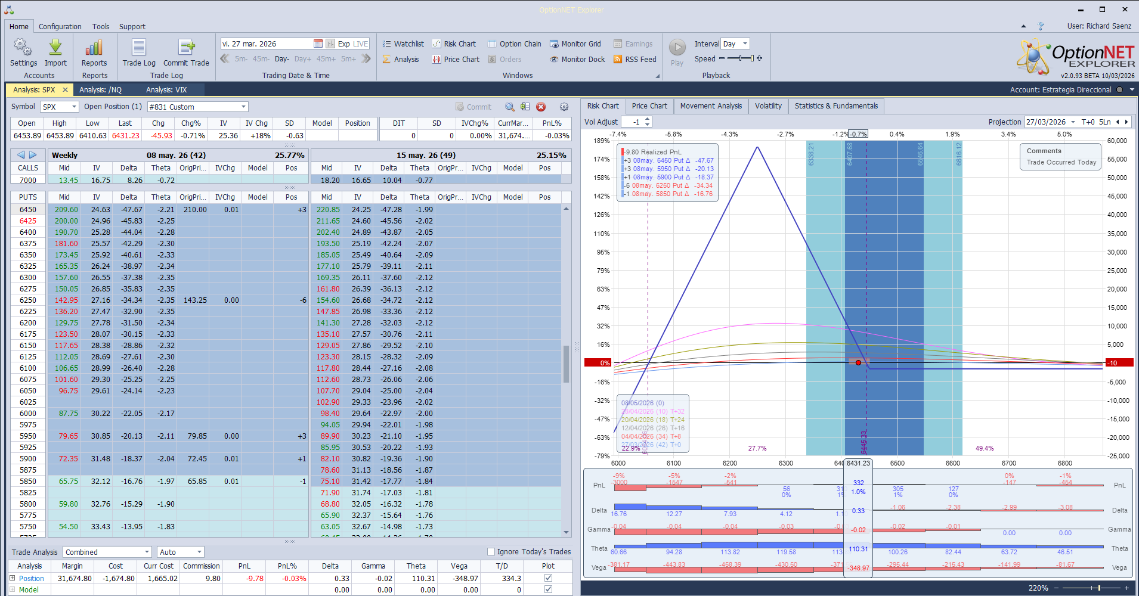Select the Volatility chart tab
This screenshot has height=596, width=1139.
(x=768, y=105)
